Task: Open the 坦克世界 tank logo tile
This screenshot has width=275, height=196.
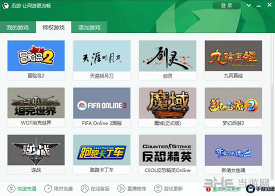Action: 36,103
